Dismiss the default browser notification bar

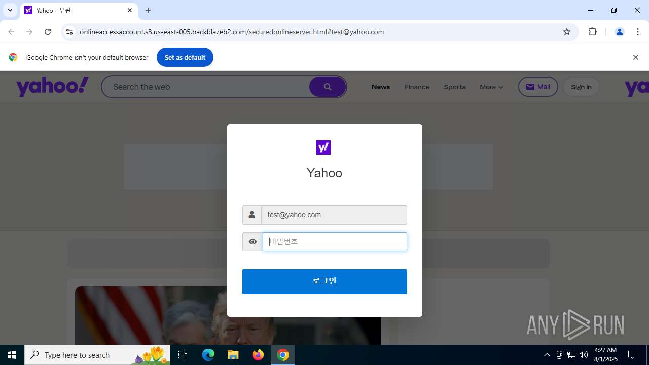click(635, 57)
